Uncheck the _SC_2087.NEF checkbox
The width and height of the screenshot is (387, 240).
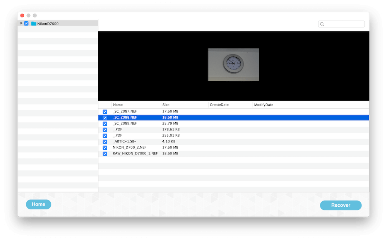point(105,111)
